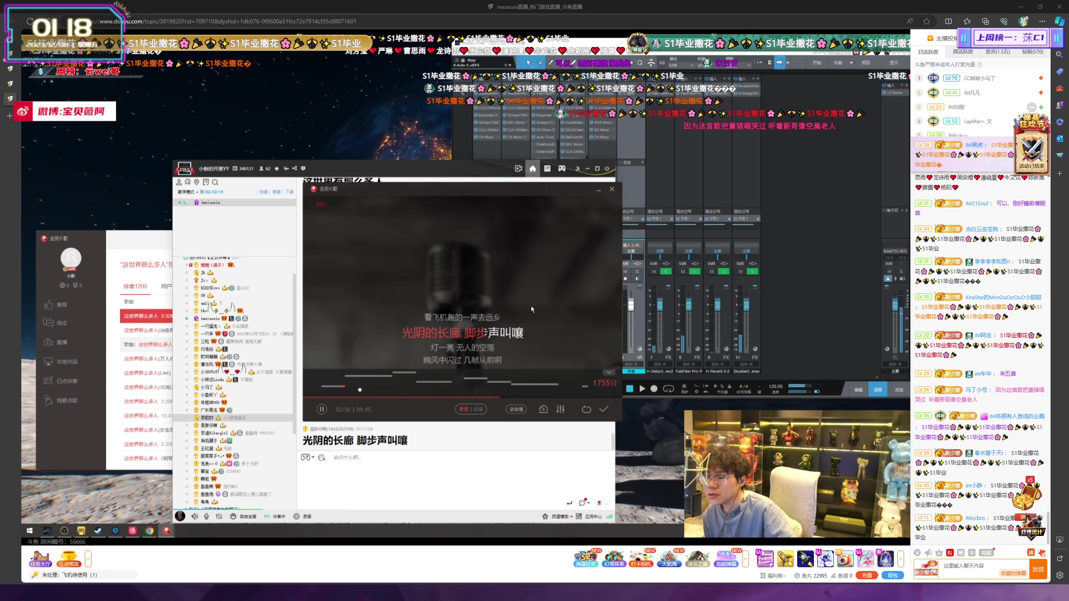
Task: Open the emoji picker in chat toolbar
Action: click(x=917, y=553)
